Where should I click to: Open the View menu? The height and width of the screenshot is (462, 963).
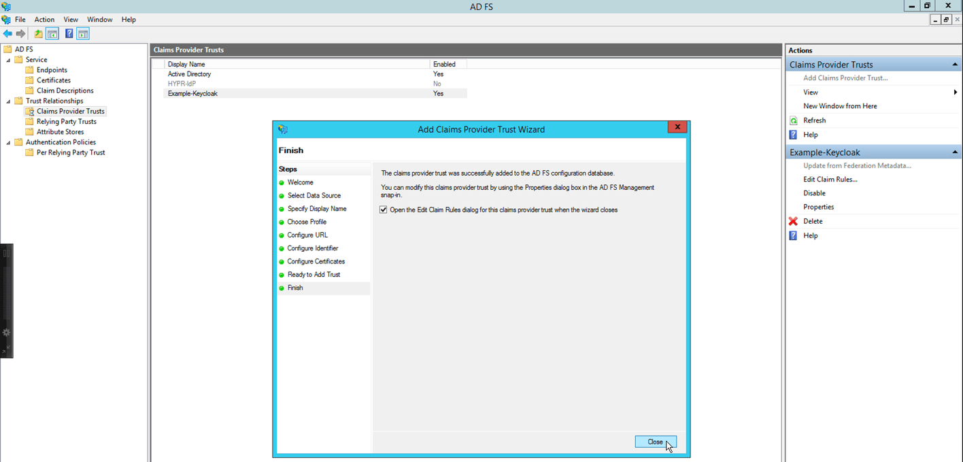click(71, 20)
